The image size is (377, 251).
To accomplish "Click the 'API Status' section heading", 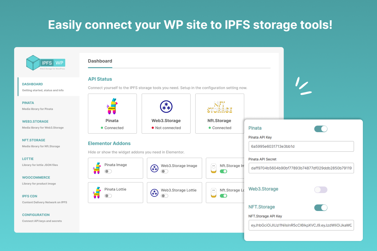I will 100,79.
